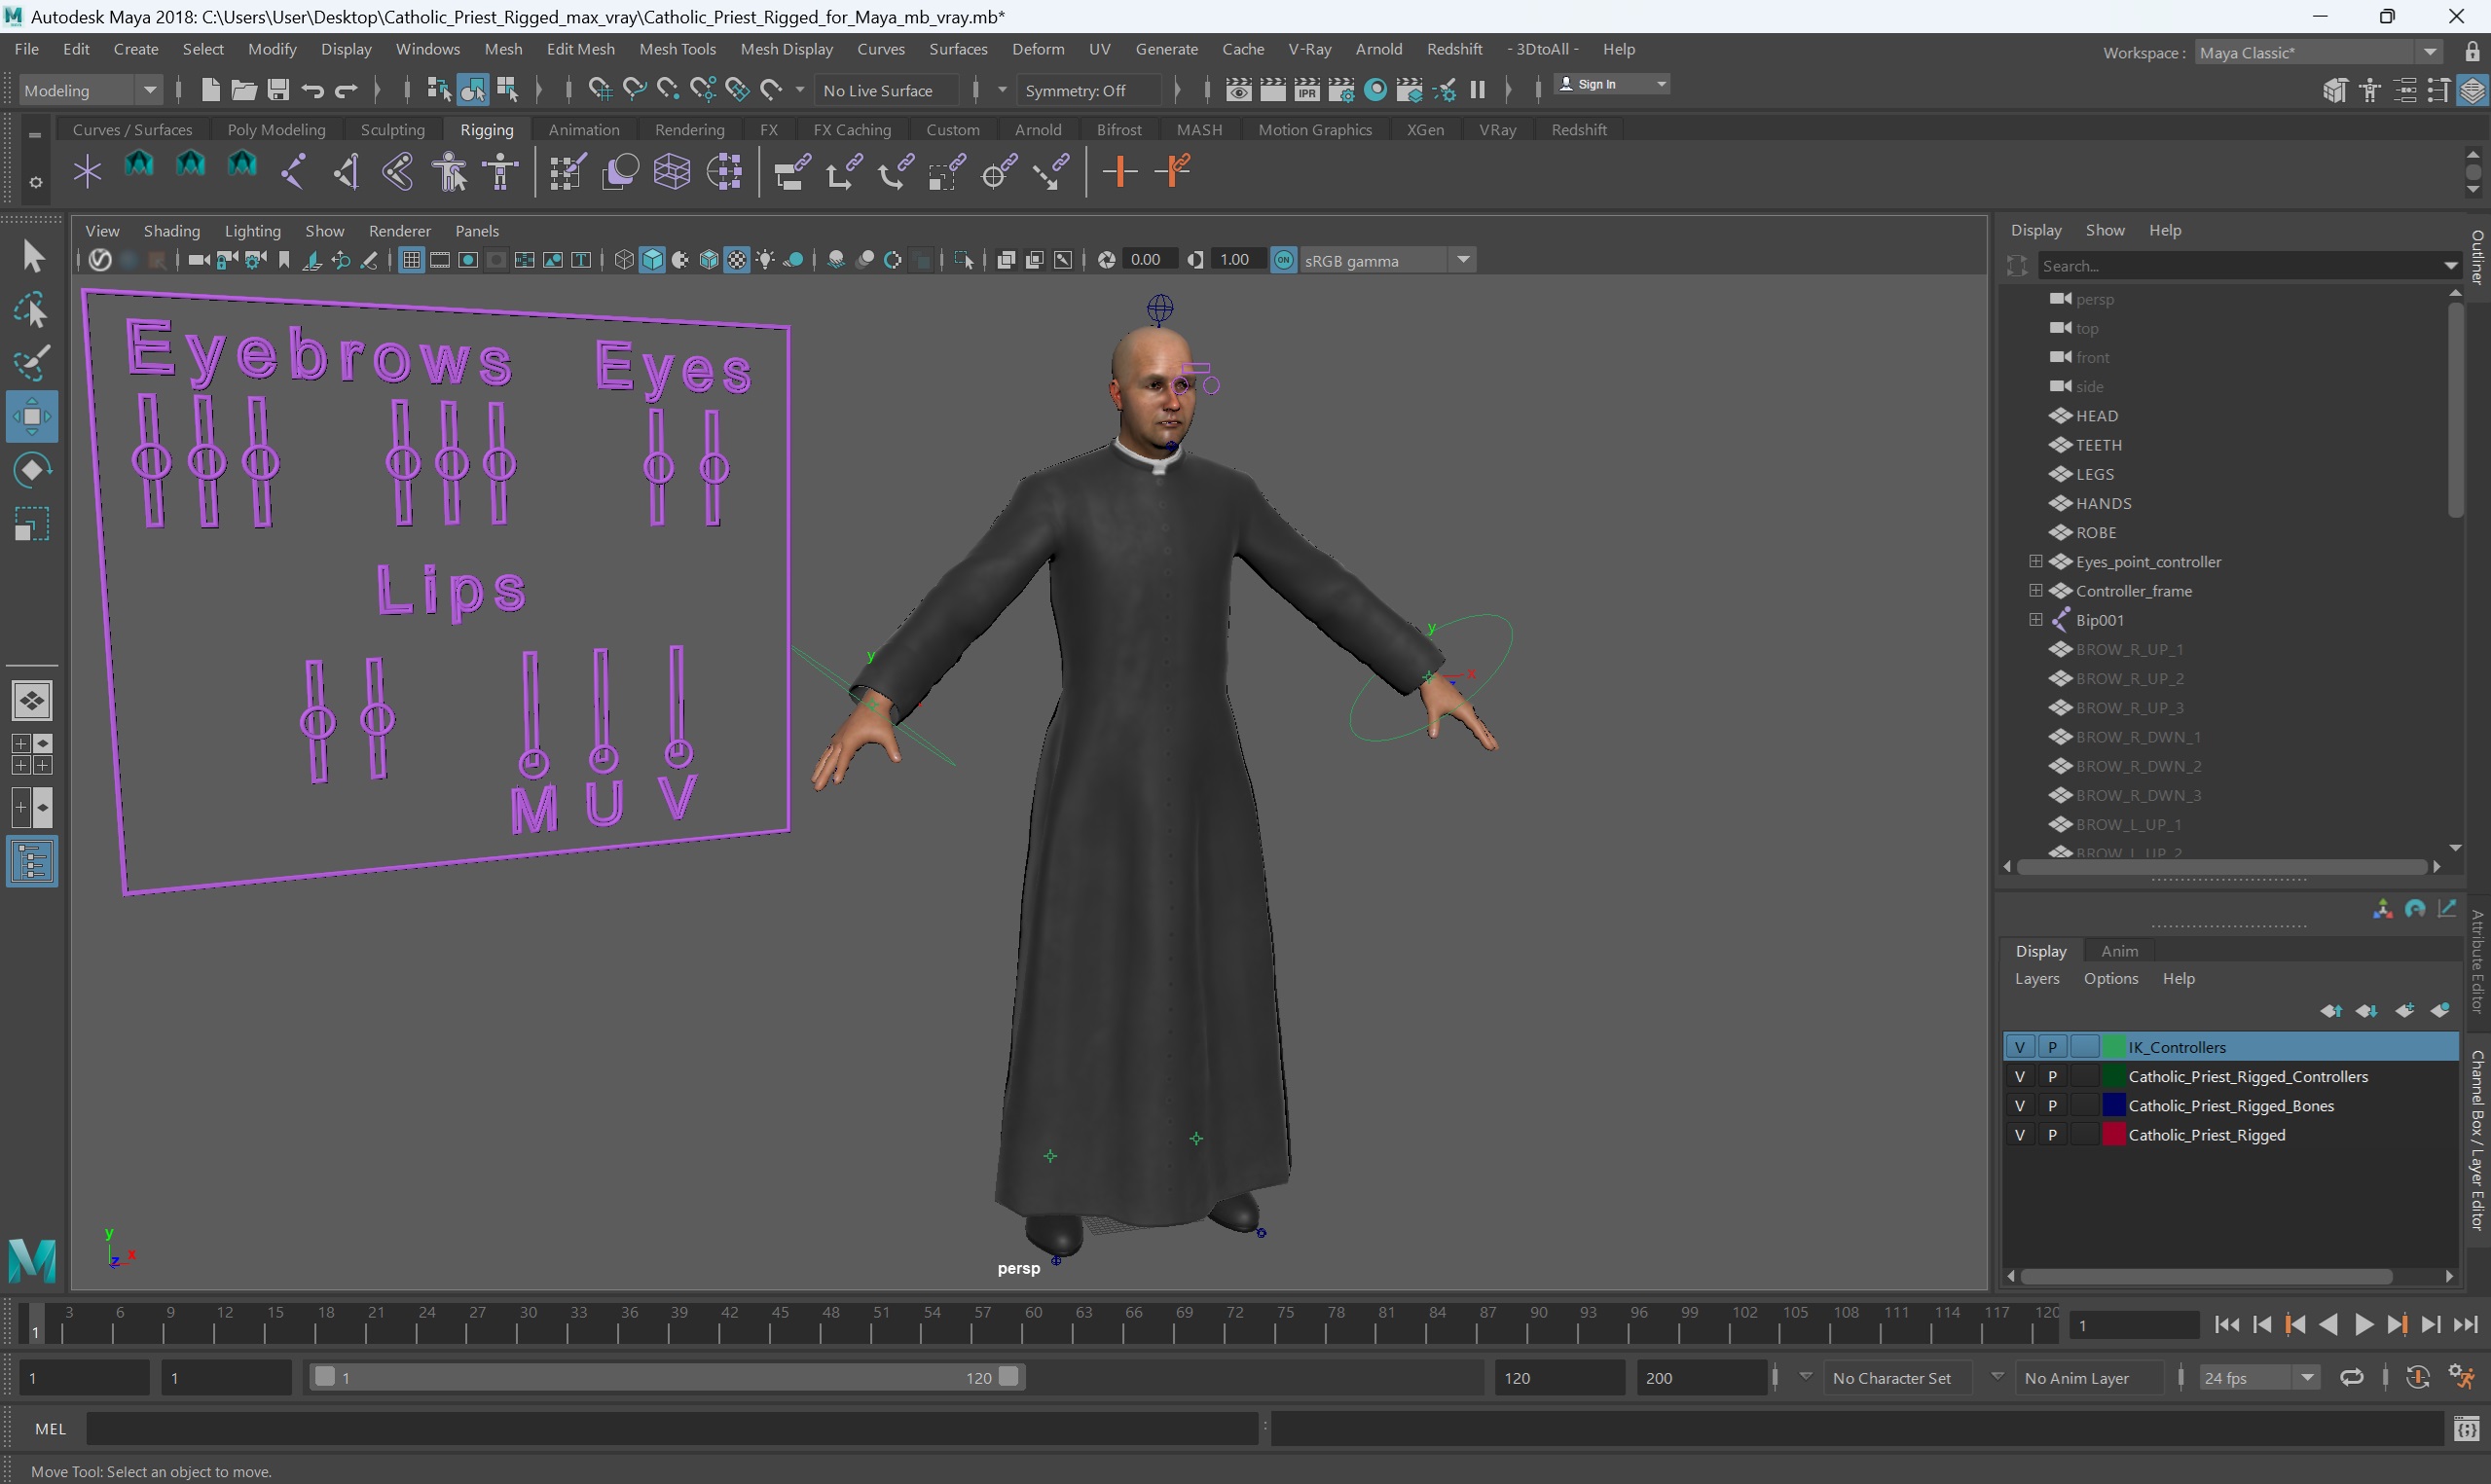Click the grid toggle in viewport toolbar
2491x1484 pixels.
pos(411,260)
